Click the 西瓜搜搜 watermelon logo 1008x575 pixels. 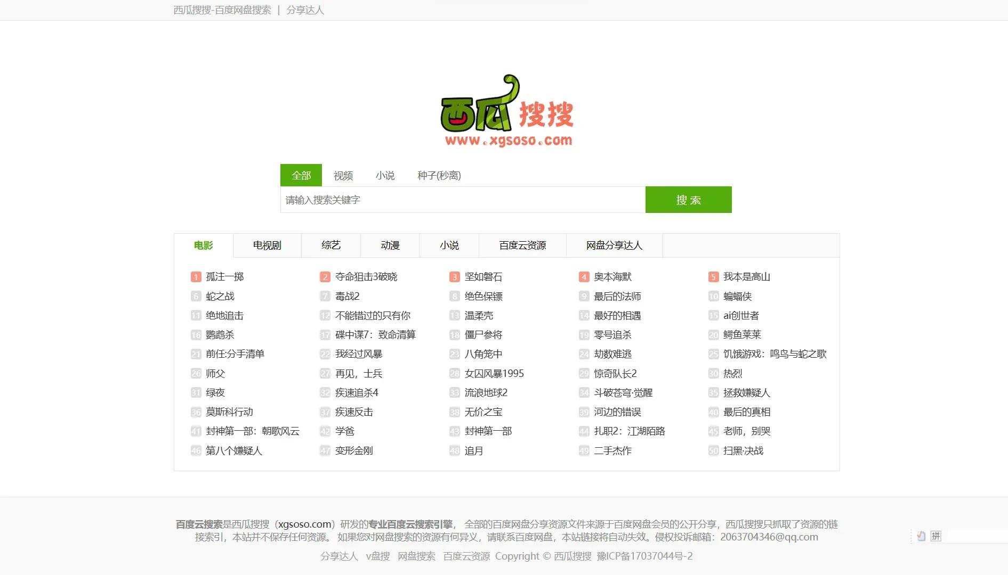click(506, 112)
